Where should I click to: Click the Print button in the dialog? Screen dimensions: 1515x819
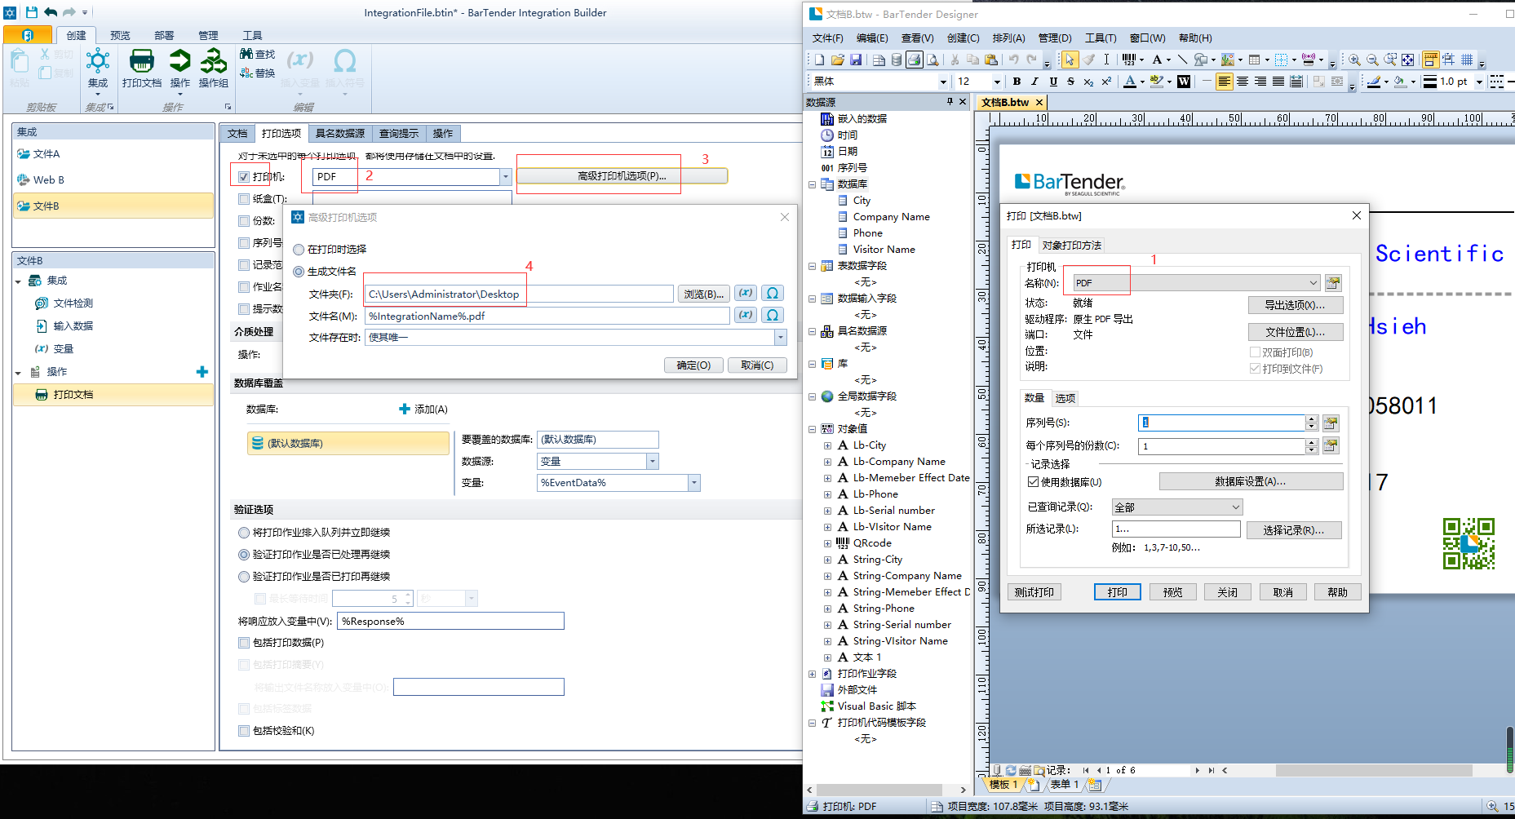click(1117, 592)
